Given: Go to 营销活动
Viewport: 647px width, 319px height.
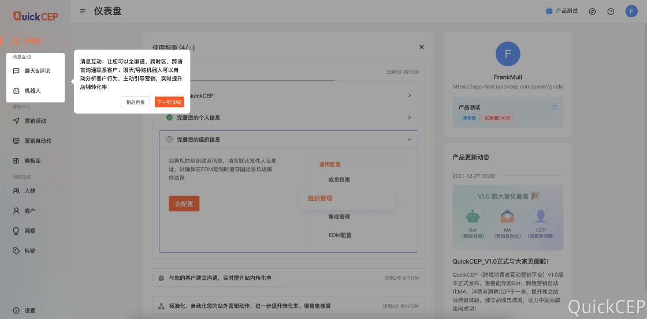Looking at the screenshot, I should pyautogui.click(x=35, y=121).
